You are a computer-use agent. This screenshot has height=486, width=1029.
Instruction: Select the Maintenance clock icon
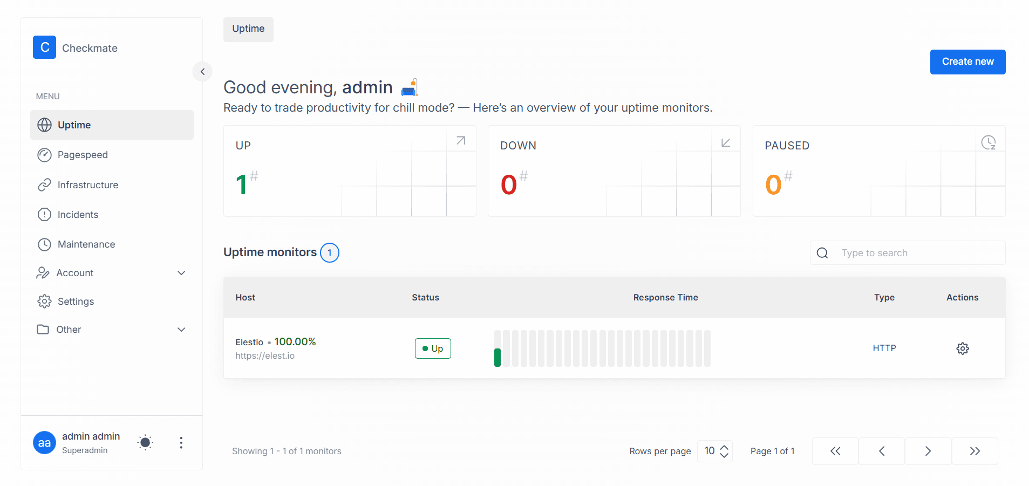tap(44, 244)
